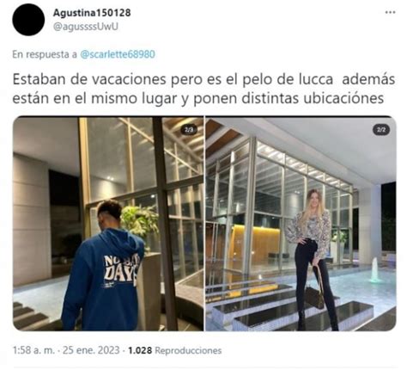The height and width of the screenshot is (370, 407).
Task: Open the @scarlette68980 mention link
Action: point(118,54)
